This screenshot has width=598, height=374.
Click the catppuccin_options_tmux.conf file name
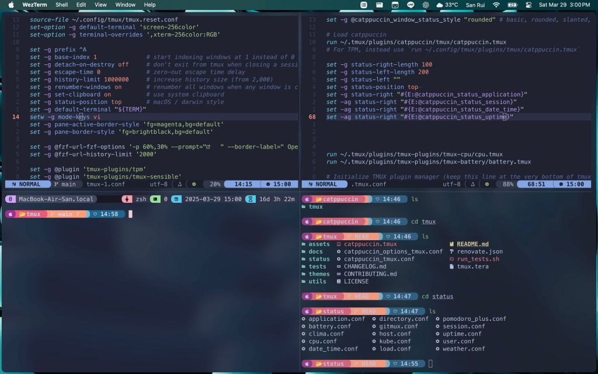[x=393, y=251]
